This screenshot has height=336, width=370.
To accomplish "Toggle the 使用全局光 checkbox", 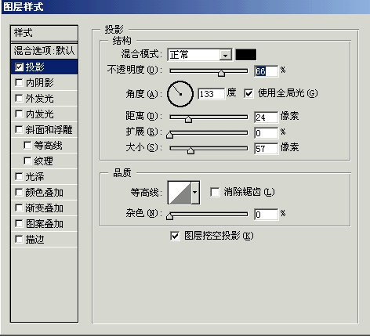I will [248, 93].
